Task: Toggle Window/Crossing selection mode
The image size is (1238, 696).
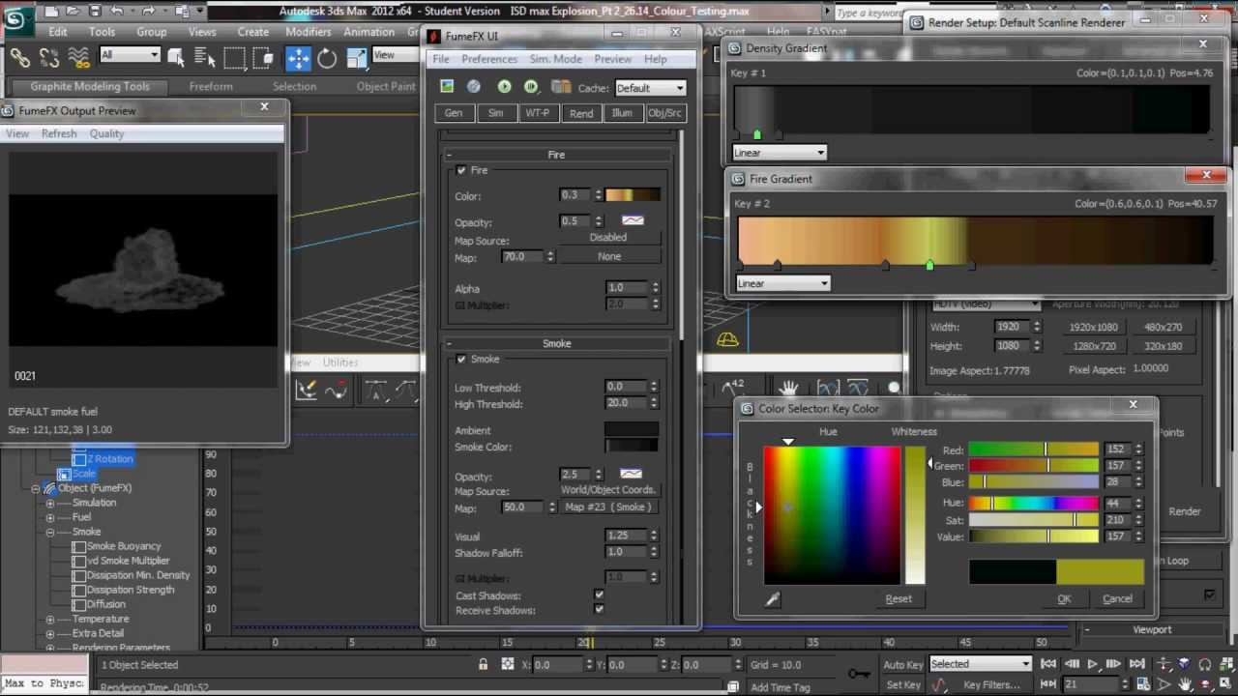Action: 262,59
